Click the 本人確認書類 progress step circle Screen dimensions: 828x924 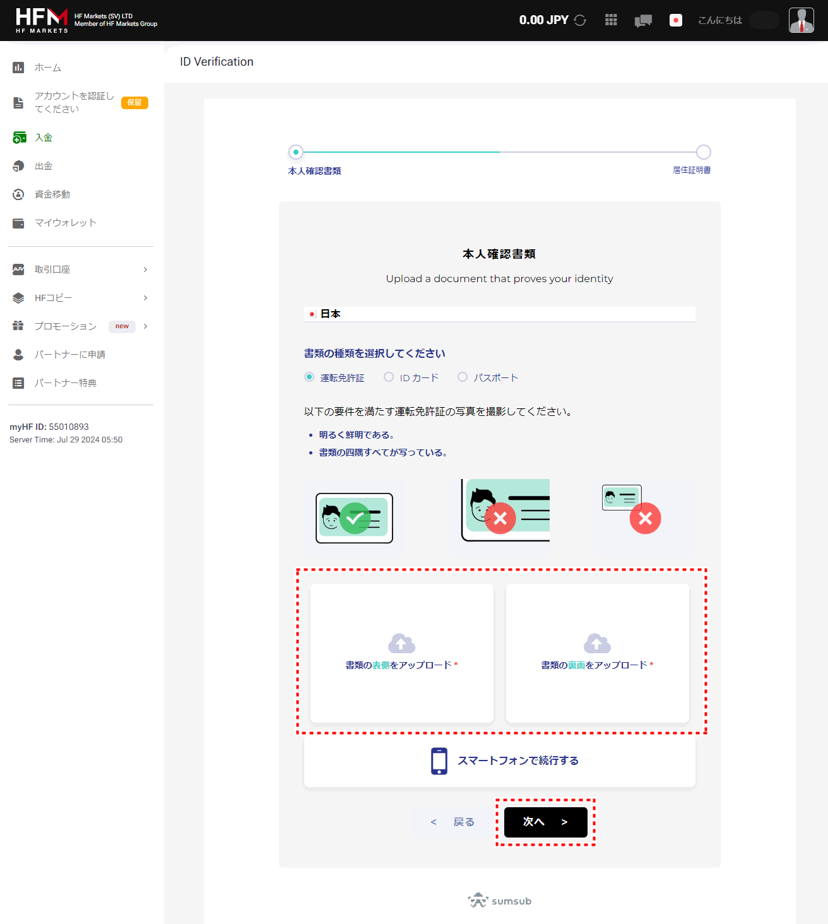[x=296, y=152]
